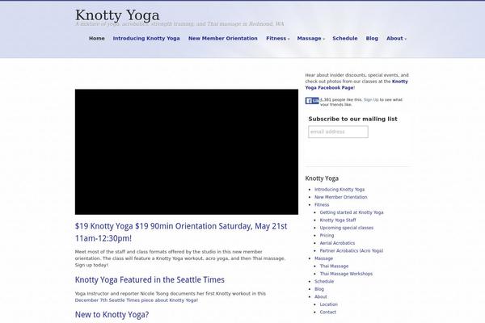Expand the Fitness dropdown menu
The height and width of the screenshot is (323, 485).
click(x=277, y=38)
